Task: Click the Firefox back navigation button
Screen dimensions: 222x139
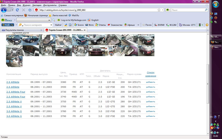Action: (x=4, y=10)
